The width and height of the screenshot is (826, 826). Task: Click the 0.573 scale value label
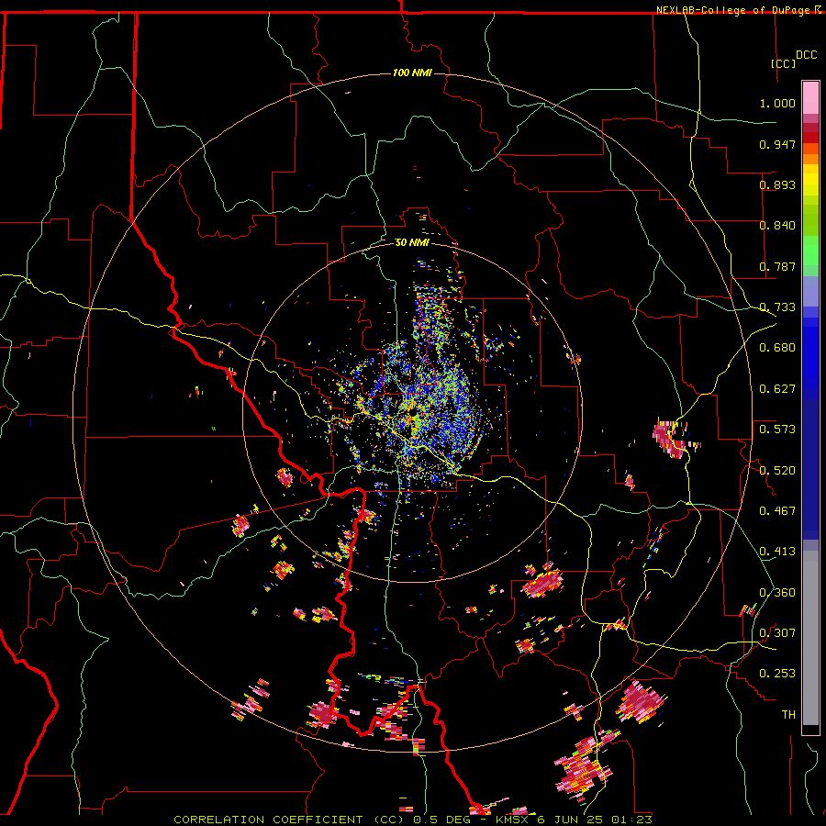[777, 430]
